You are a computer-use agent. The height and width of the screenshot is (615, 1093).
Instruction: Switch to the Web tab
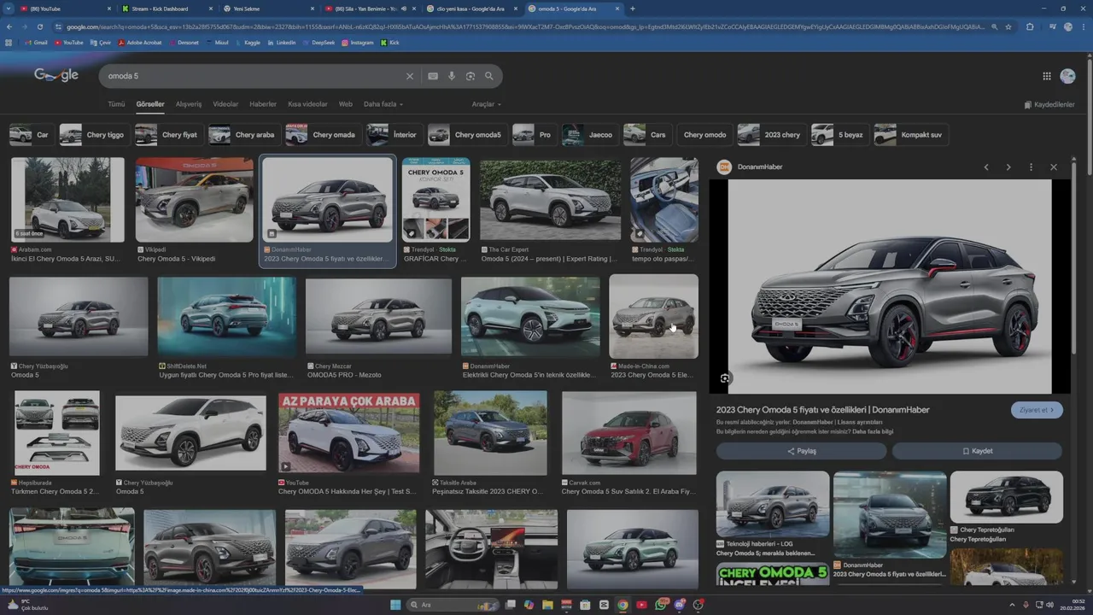(x=346, y=104)
